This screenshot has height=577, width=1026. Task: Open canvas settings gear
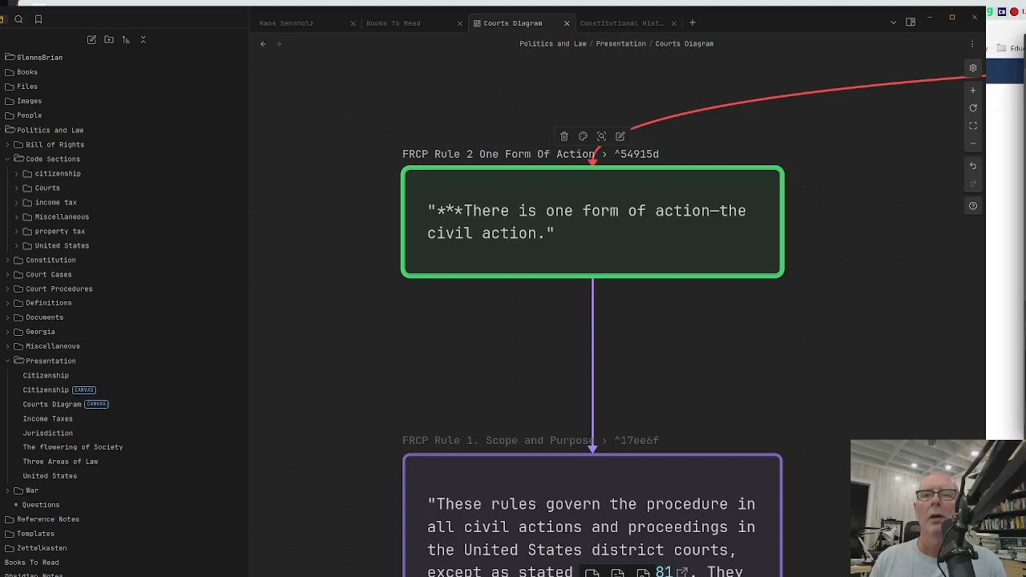point(973,68)
